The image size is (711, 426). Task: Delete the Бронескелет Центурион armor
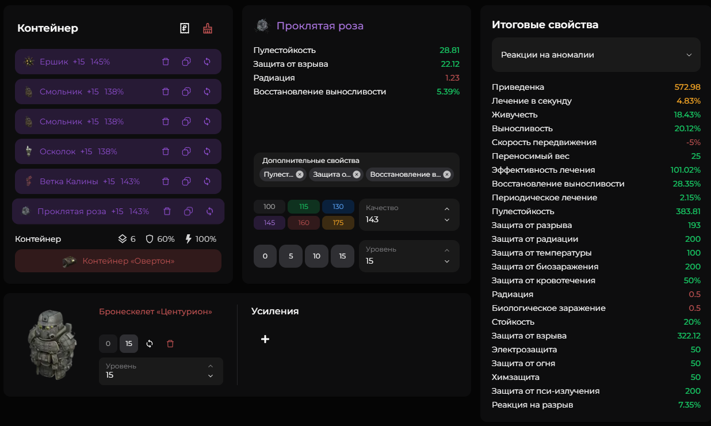point(170,344)
